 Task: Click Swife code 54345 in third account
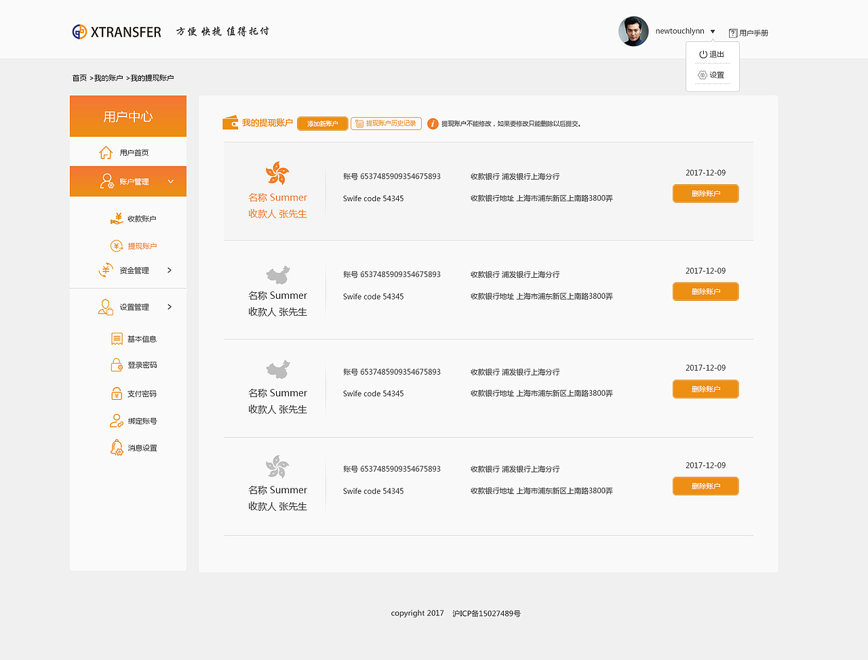[x=373, y=394]
